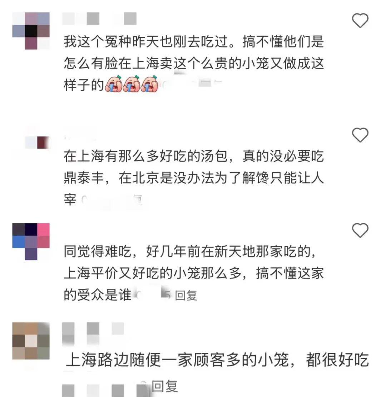
Task: Open the small avatar beside the 鼎泰丰 comment
Action: [38, 142]
